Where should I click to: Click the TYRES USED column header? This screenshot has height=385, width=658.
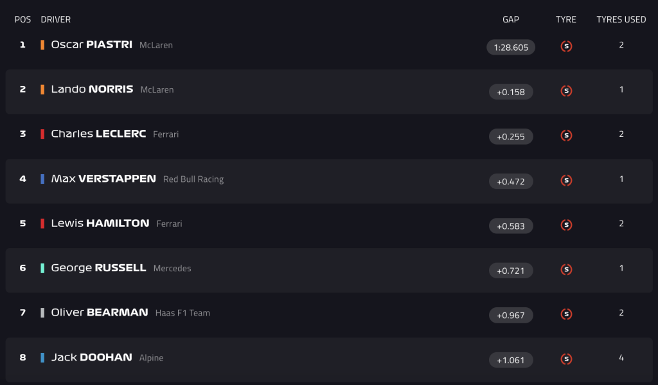tap(621, 19)
